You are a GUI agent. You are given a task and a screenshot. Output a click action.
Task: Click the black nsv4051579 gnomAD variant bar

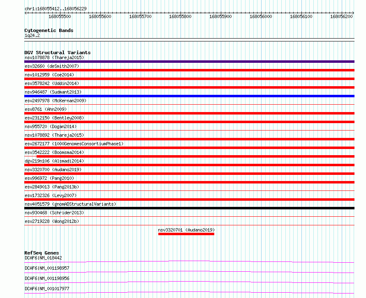pos(189,208)
